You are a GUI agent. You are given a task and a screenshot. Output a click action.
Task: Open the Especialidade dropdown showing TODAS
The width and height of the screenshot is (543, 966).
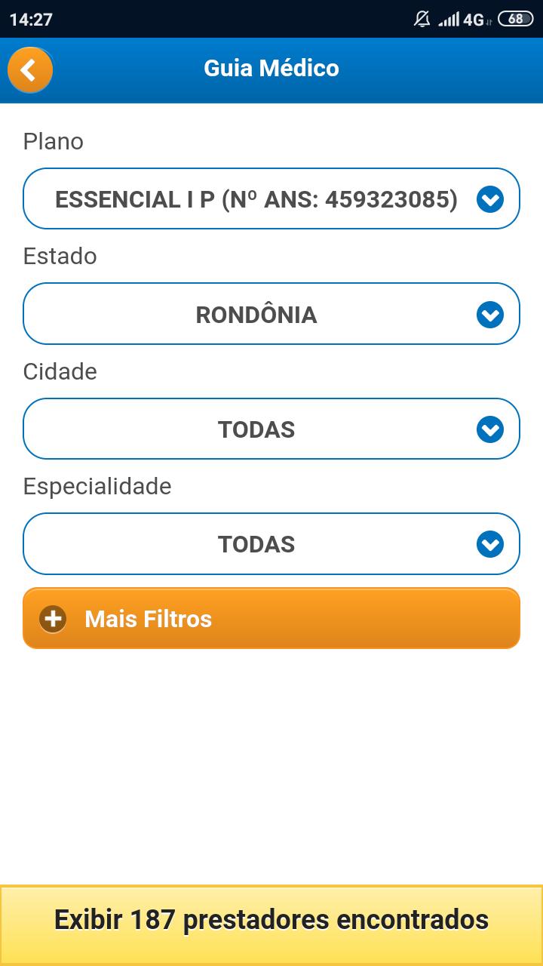click(271, 544)
